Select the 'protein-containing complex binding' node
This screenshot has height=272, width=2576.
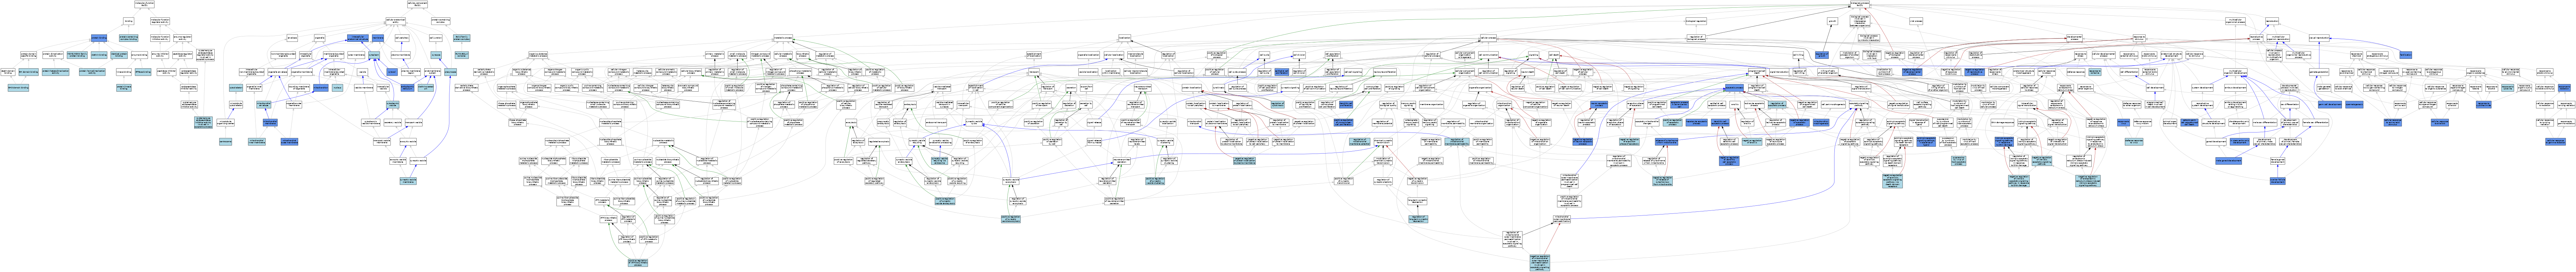pos(129,38)
